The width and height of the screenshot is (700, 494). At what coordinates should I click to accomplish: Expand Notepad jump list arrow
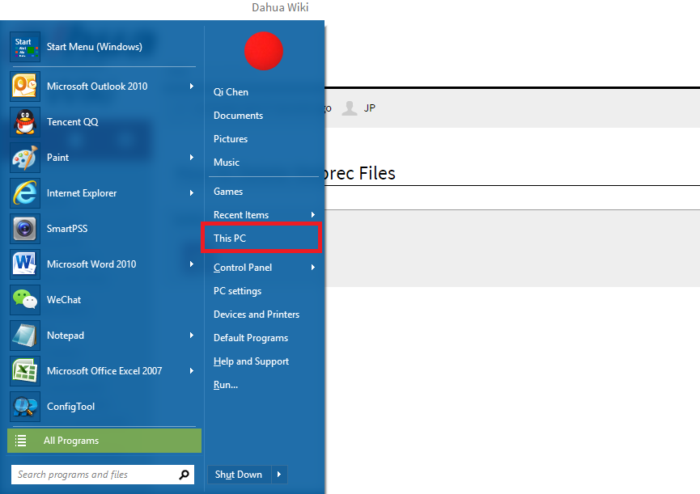(x=192, y=336)
